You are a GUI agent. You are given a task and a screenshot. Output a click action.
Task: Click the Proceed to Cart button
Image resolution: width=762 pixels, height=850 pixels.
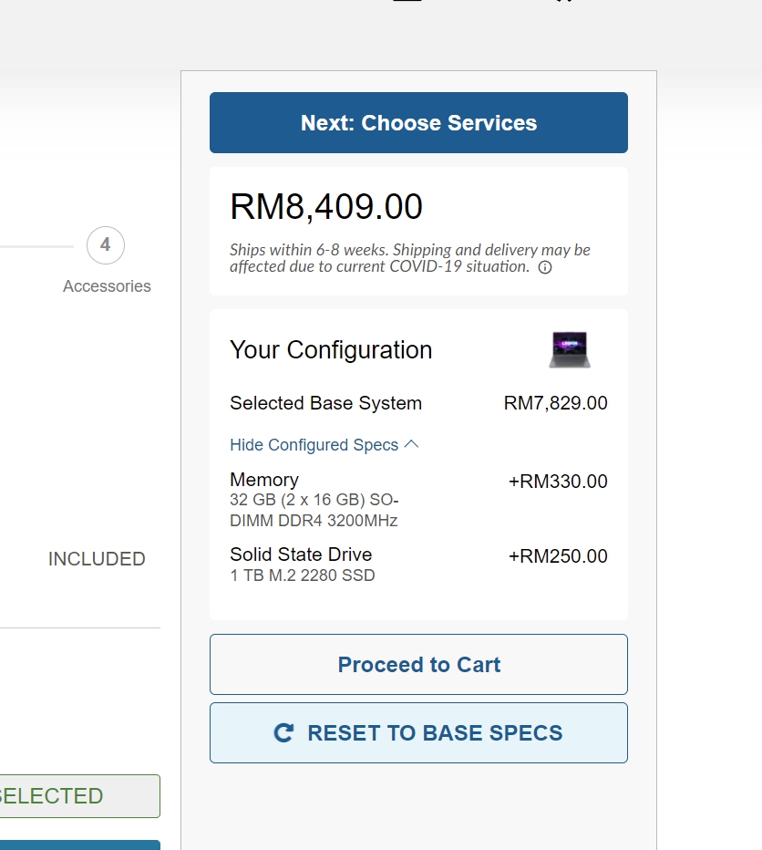click(x=418, y=664)
